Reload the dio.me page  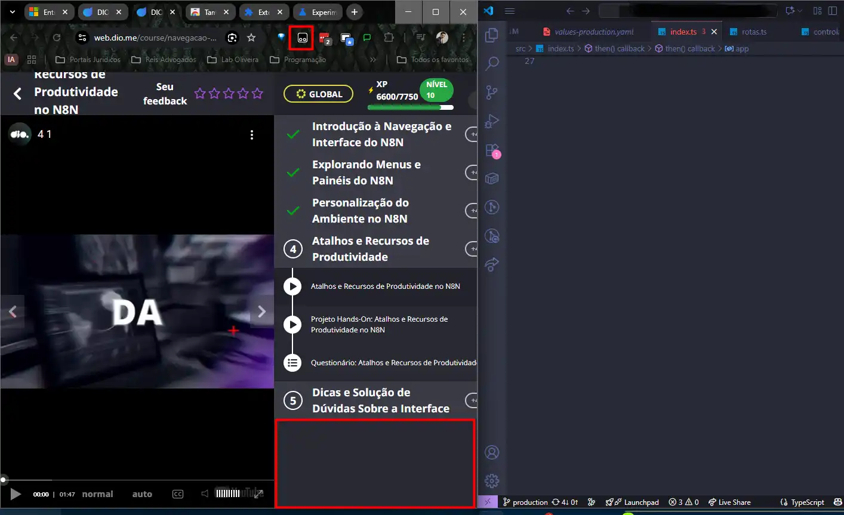point(57,38)
